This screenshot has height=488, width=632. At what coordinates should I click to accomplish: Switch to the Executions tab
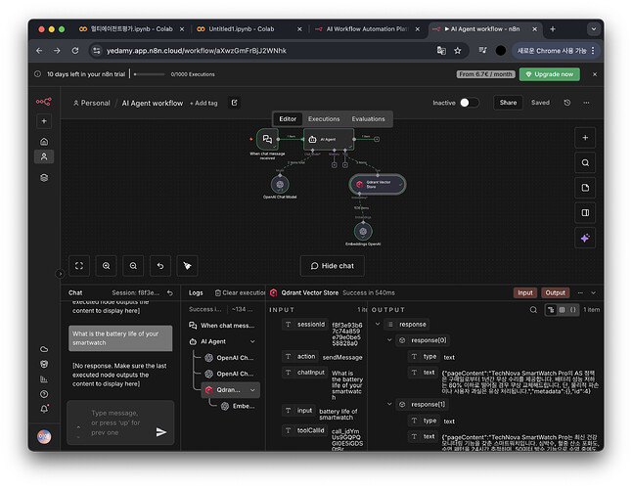(x=324, y=118)
